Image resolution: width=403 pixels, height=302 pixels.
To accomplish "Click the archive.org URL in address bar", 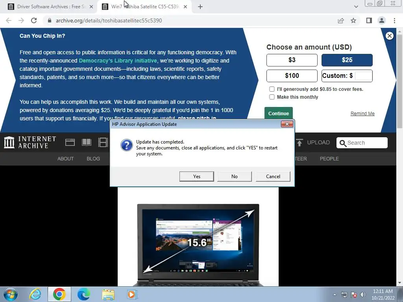I will [x=109, y=20].
